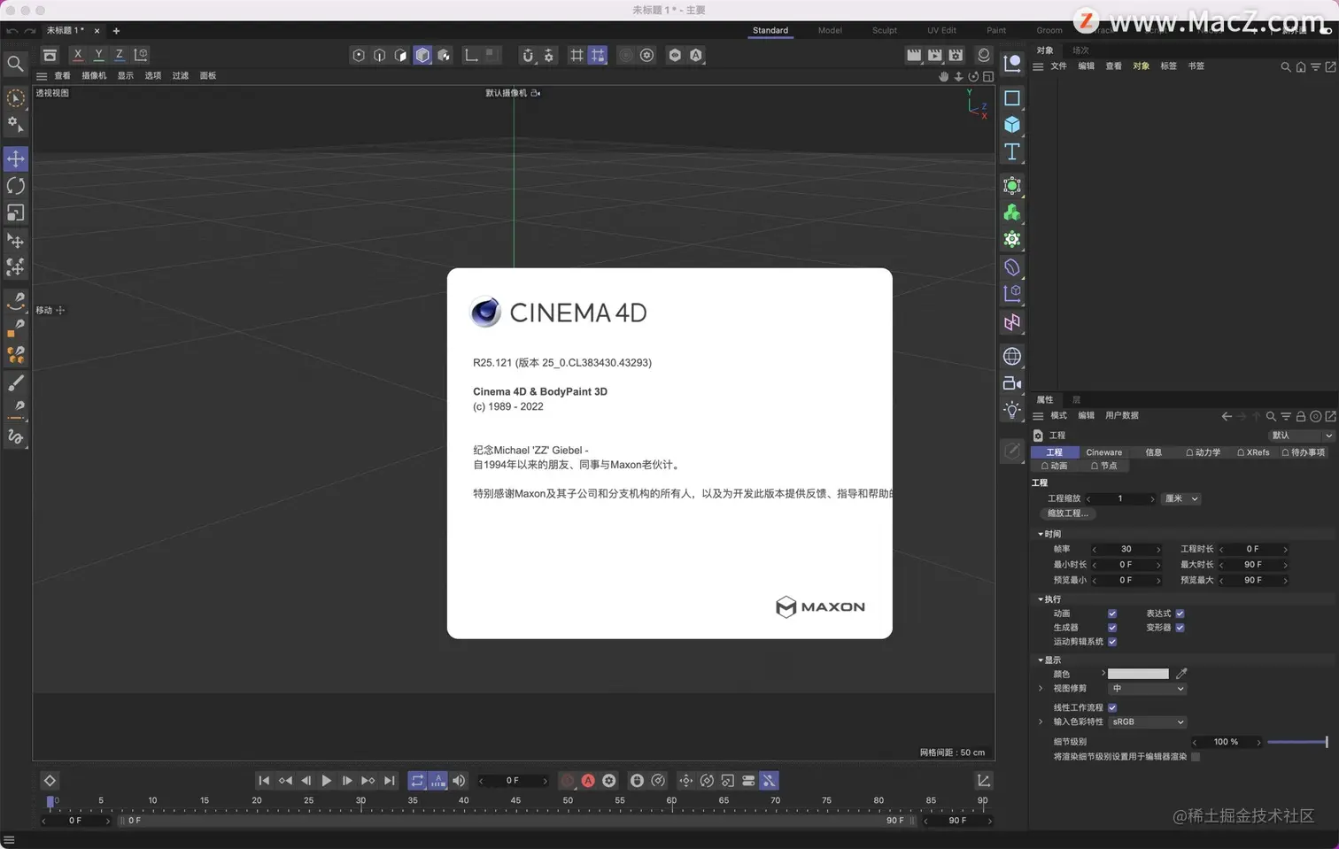Uncheck the 动画 checkbox under 执行

click(1112, 614)
